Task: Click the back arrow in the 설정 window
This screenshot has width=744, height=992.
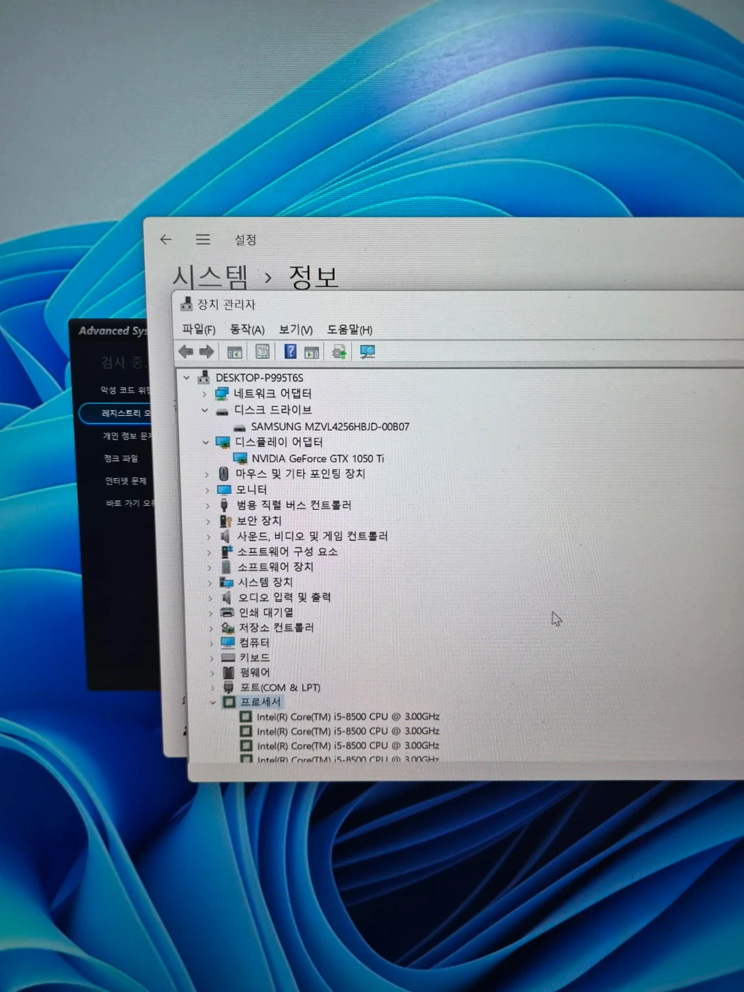Action: (165, 239)
